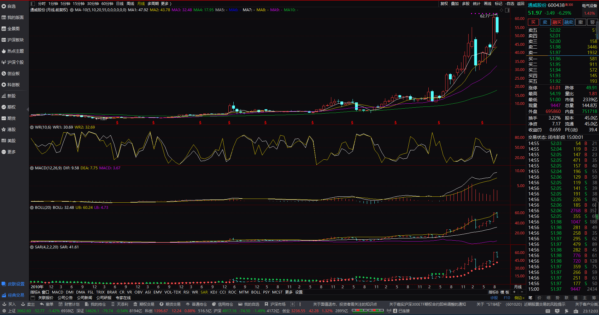Switch to 周线 weekly chart tab
Screen dimensions: 599x315
tap(130, 4)
